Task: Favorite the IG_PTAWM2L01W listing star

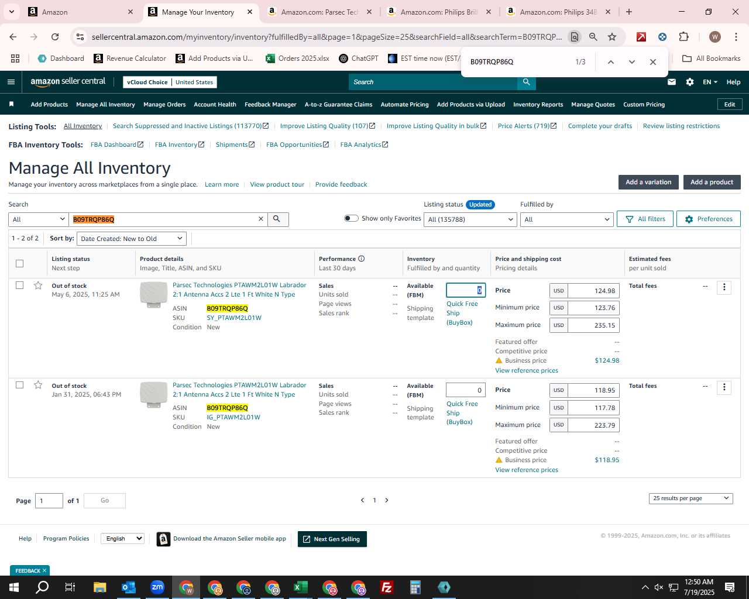Action: [38, 384]
